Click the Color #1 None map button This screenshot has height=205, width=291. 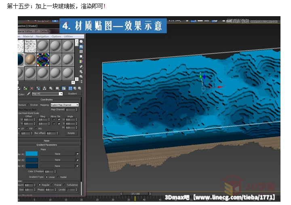[58, 154]
